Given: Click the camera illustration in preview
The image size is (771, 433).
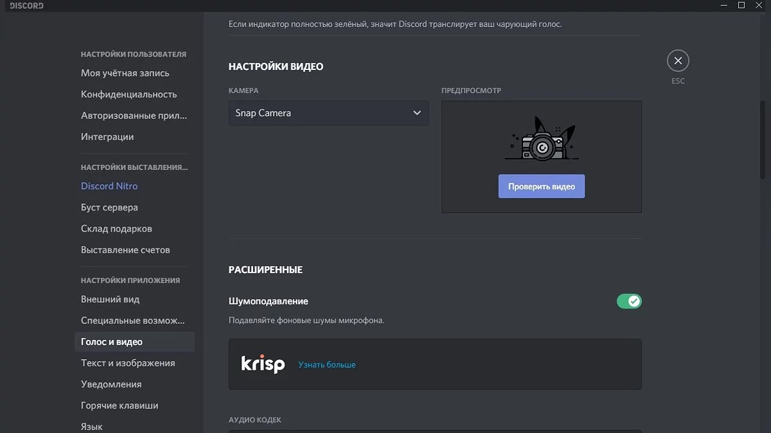Looking at the screenshot, I should pyautogui.click(x=542, y=139).
